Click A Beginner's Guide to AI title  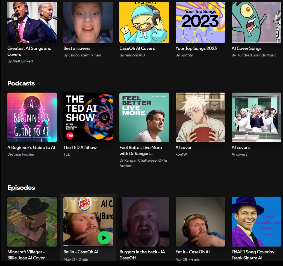tap(31, 147)
